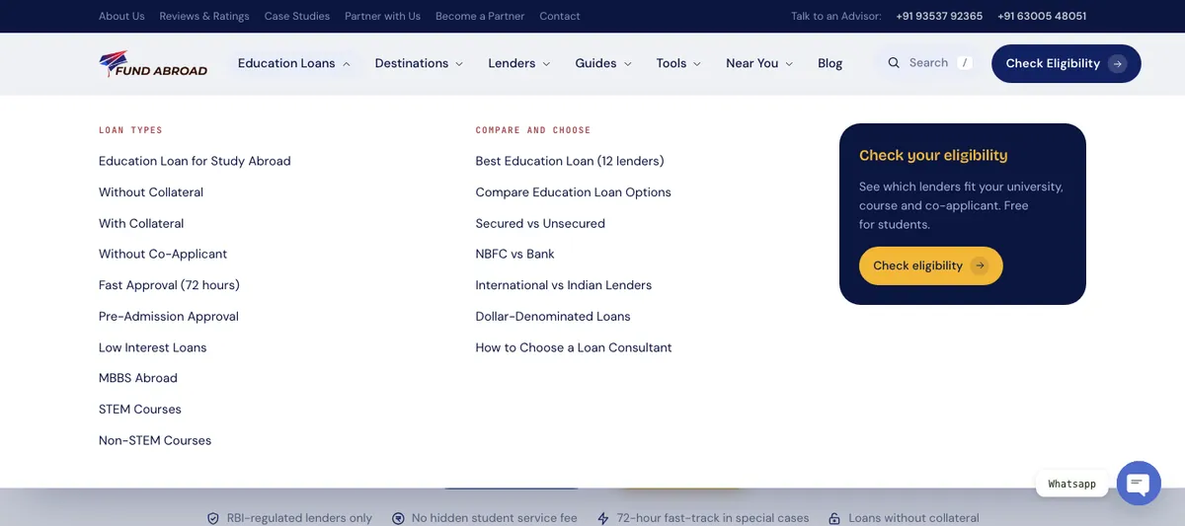Open With Collateral loan page

point(141,224)
